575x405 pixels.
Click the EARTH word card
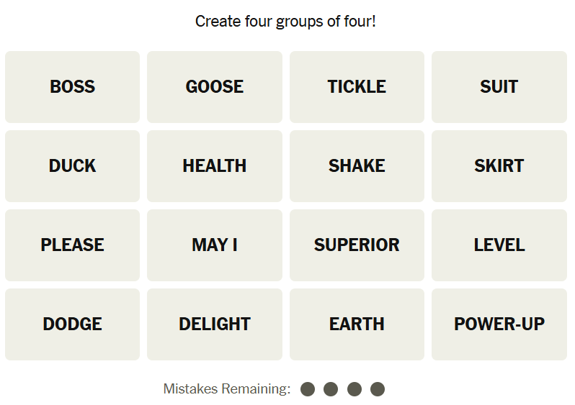[x=357, y=324]
